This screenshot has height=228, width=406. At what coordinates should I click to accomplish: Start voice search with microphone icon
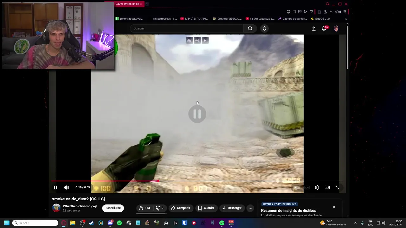[x=265, y=28]
